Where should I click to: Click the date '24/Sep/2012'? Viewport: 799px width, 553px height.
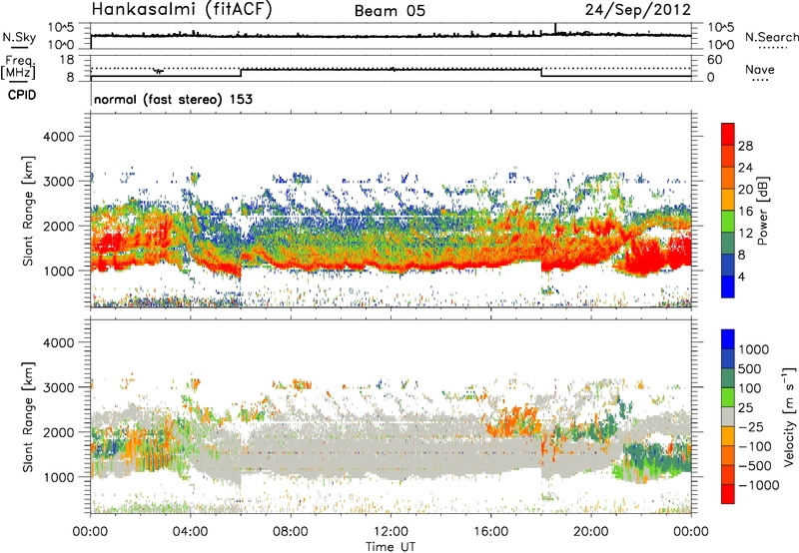tap(638, 10)
